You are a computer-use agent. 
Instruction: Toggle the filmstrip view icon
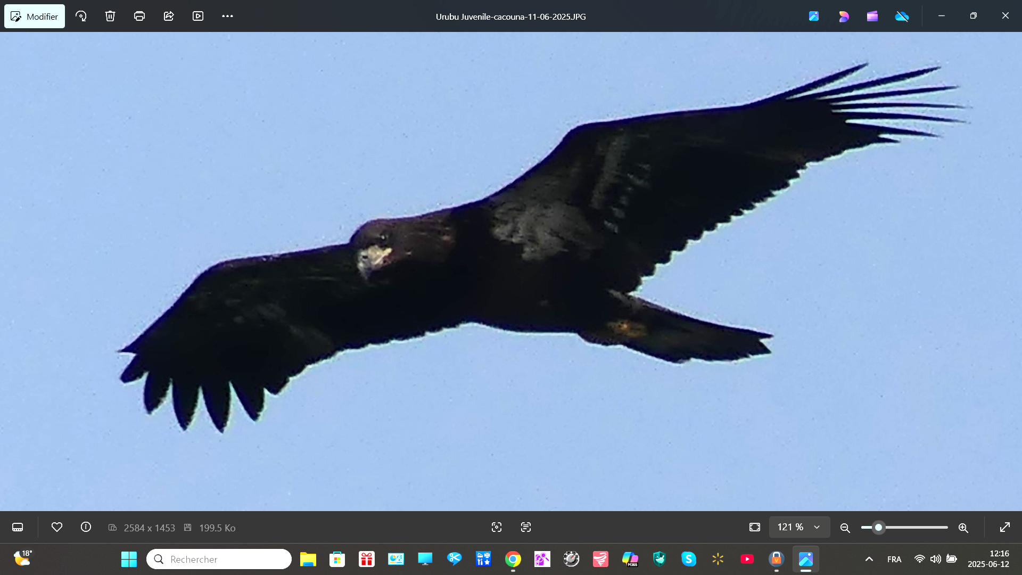(18, 527)
